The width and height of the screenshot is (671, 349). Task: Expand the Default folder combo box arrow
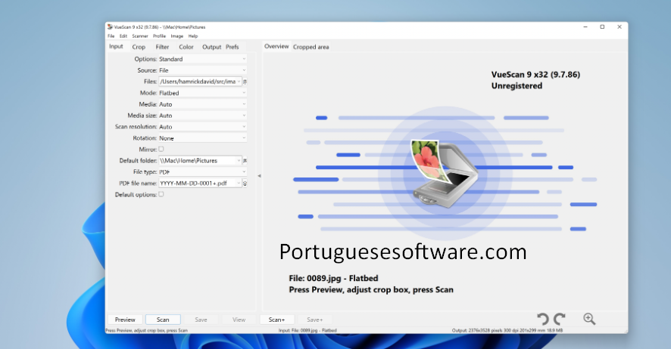click(x=239, y=161)
